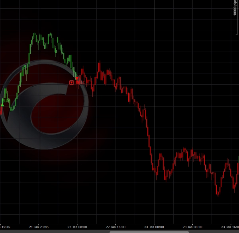Click the red SELL triangle on the candle
239x233 pixels.
click(x=77, y=78)
